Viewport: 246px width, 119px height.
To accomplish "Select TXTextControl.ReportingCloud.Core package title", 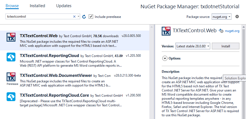I will pyautogui.click(x=55, y=95).
